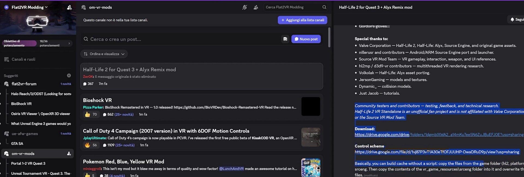Open Canali e ruoli
Screen dimensions: 524x177
(23, 59)
